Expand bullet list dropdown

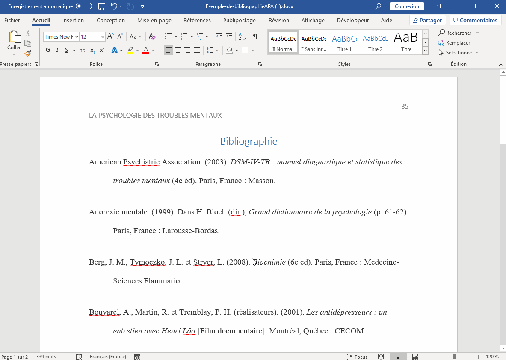pyautogui.click(x=176, y=36)
